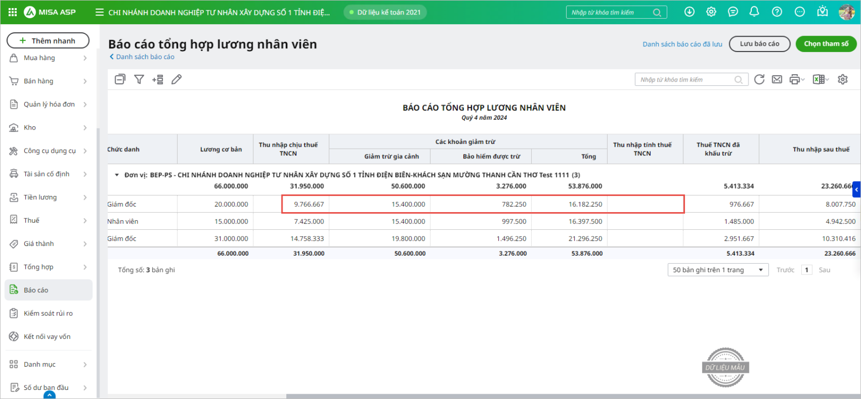This screenshot has width=861, height=399.
Task: Select Kiểm soát rủi ro in sidebar
Action: [48, 313]
